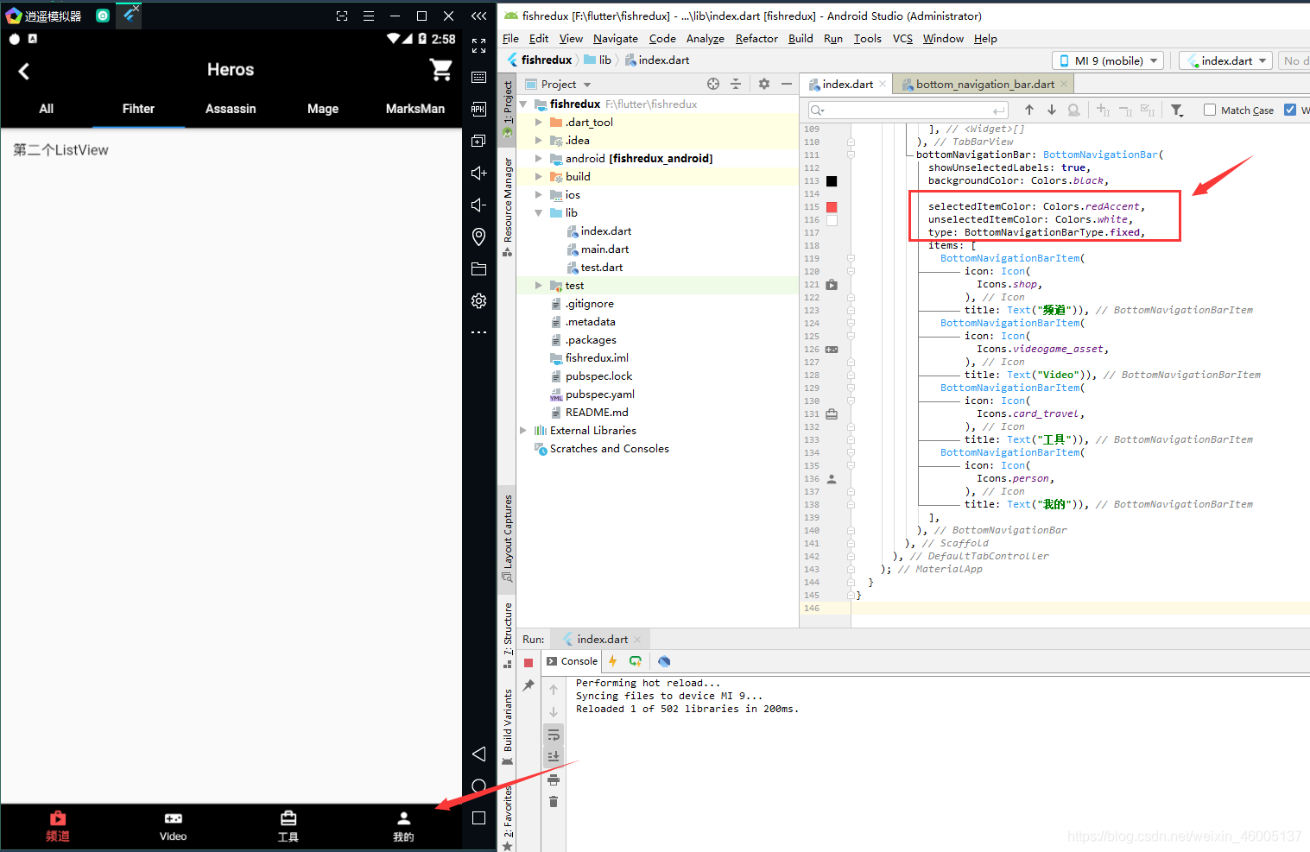Expand the test folder node
This screenshot has width=1310, height=852.
pos(539,285)
